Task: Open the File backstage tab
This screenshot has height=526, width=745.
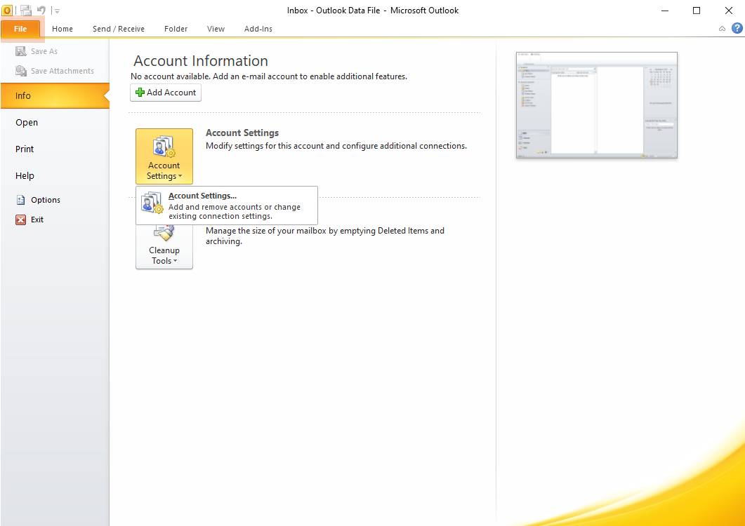Action: (20, 29)
